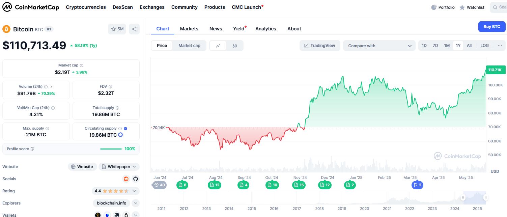Click the more options ellipsis on chart toolbar
The width and height of the screenshot is (507, 217).
coord(500,46)
